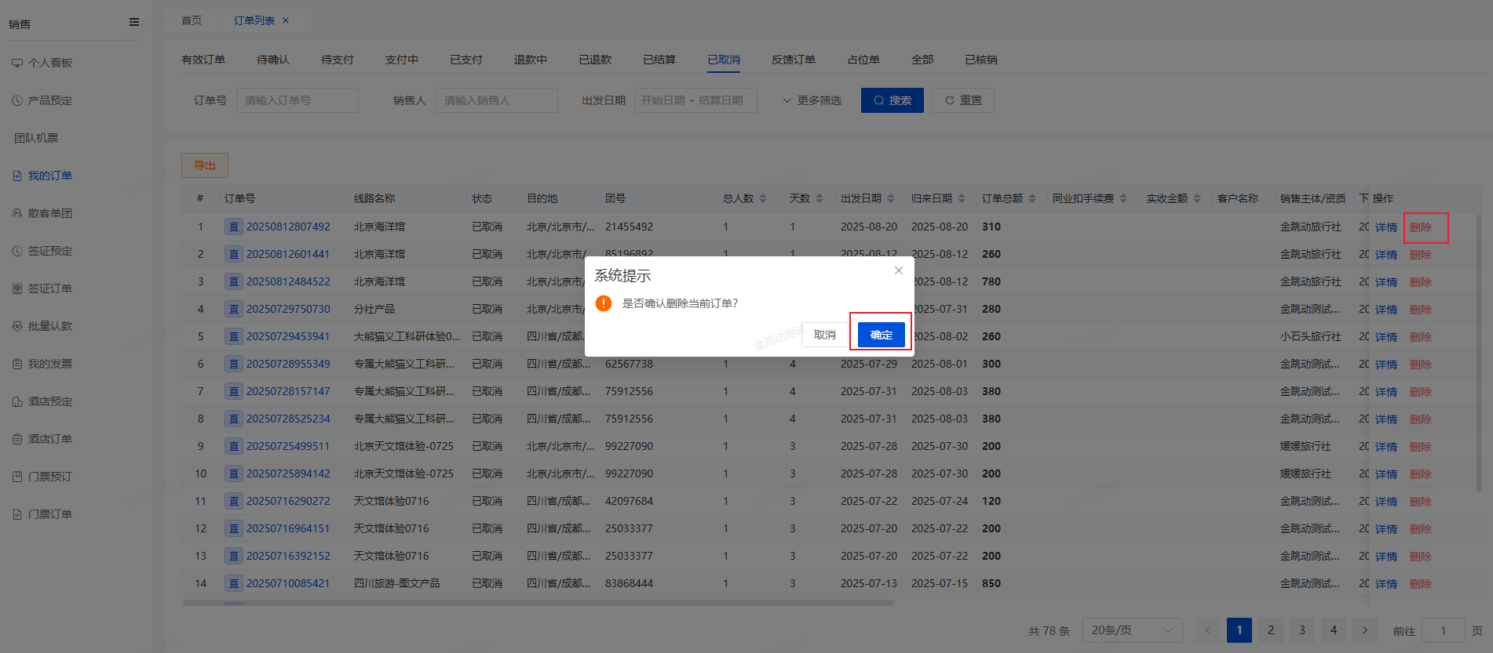Click 取消 in the delete confirmation dialog
Screen dimensions: 1493x653
(824, 335)
